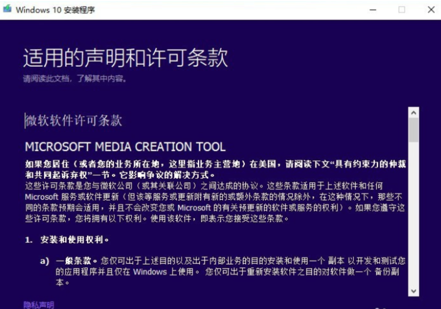
Task: Click the license text scrollbar thumb
Action: coord(413,130)
